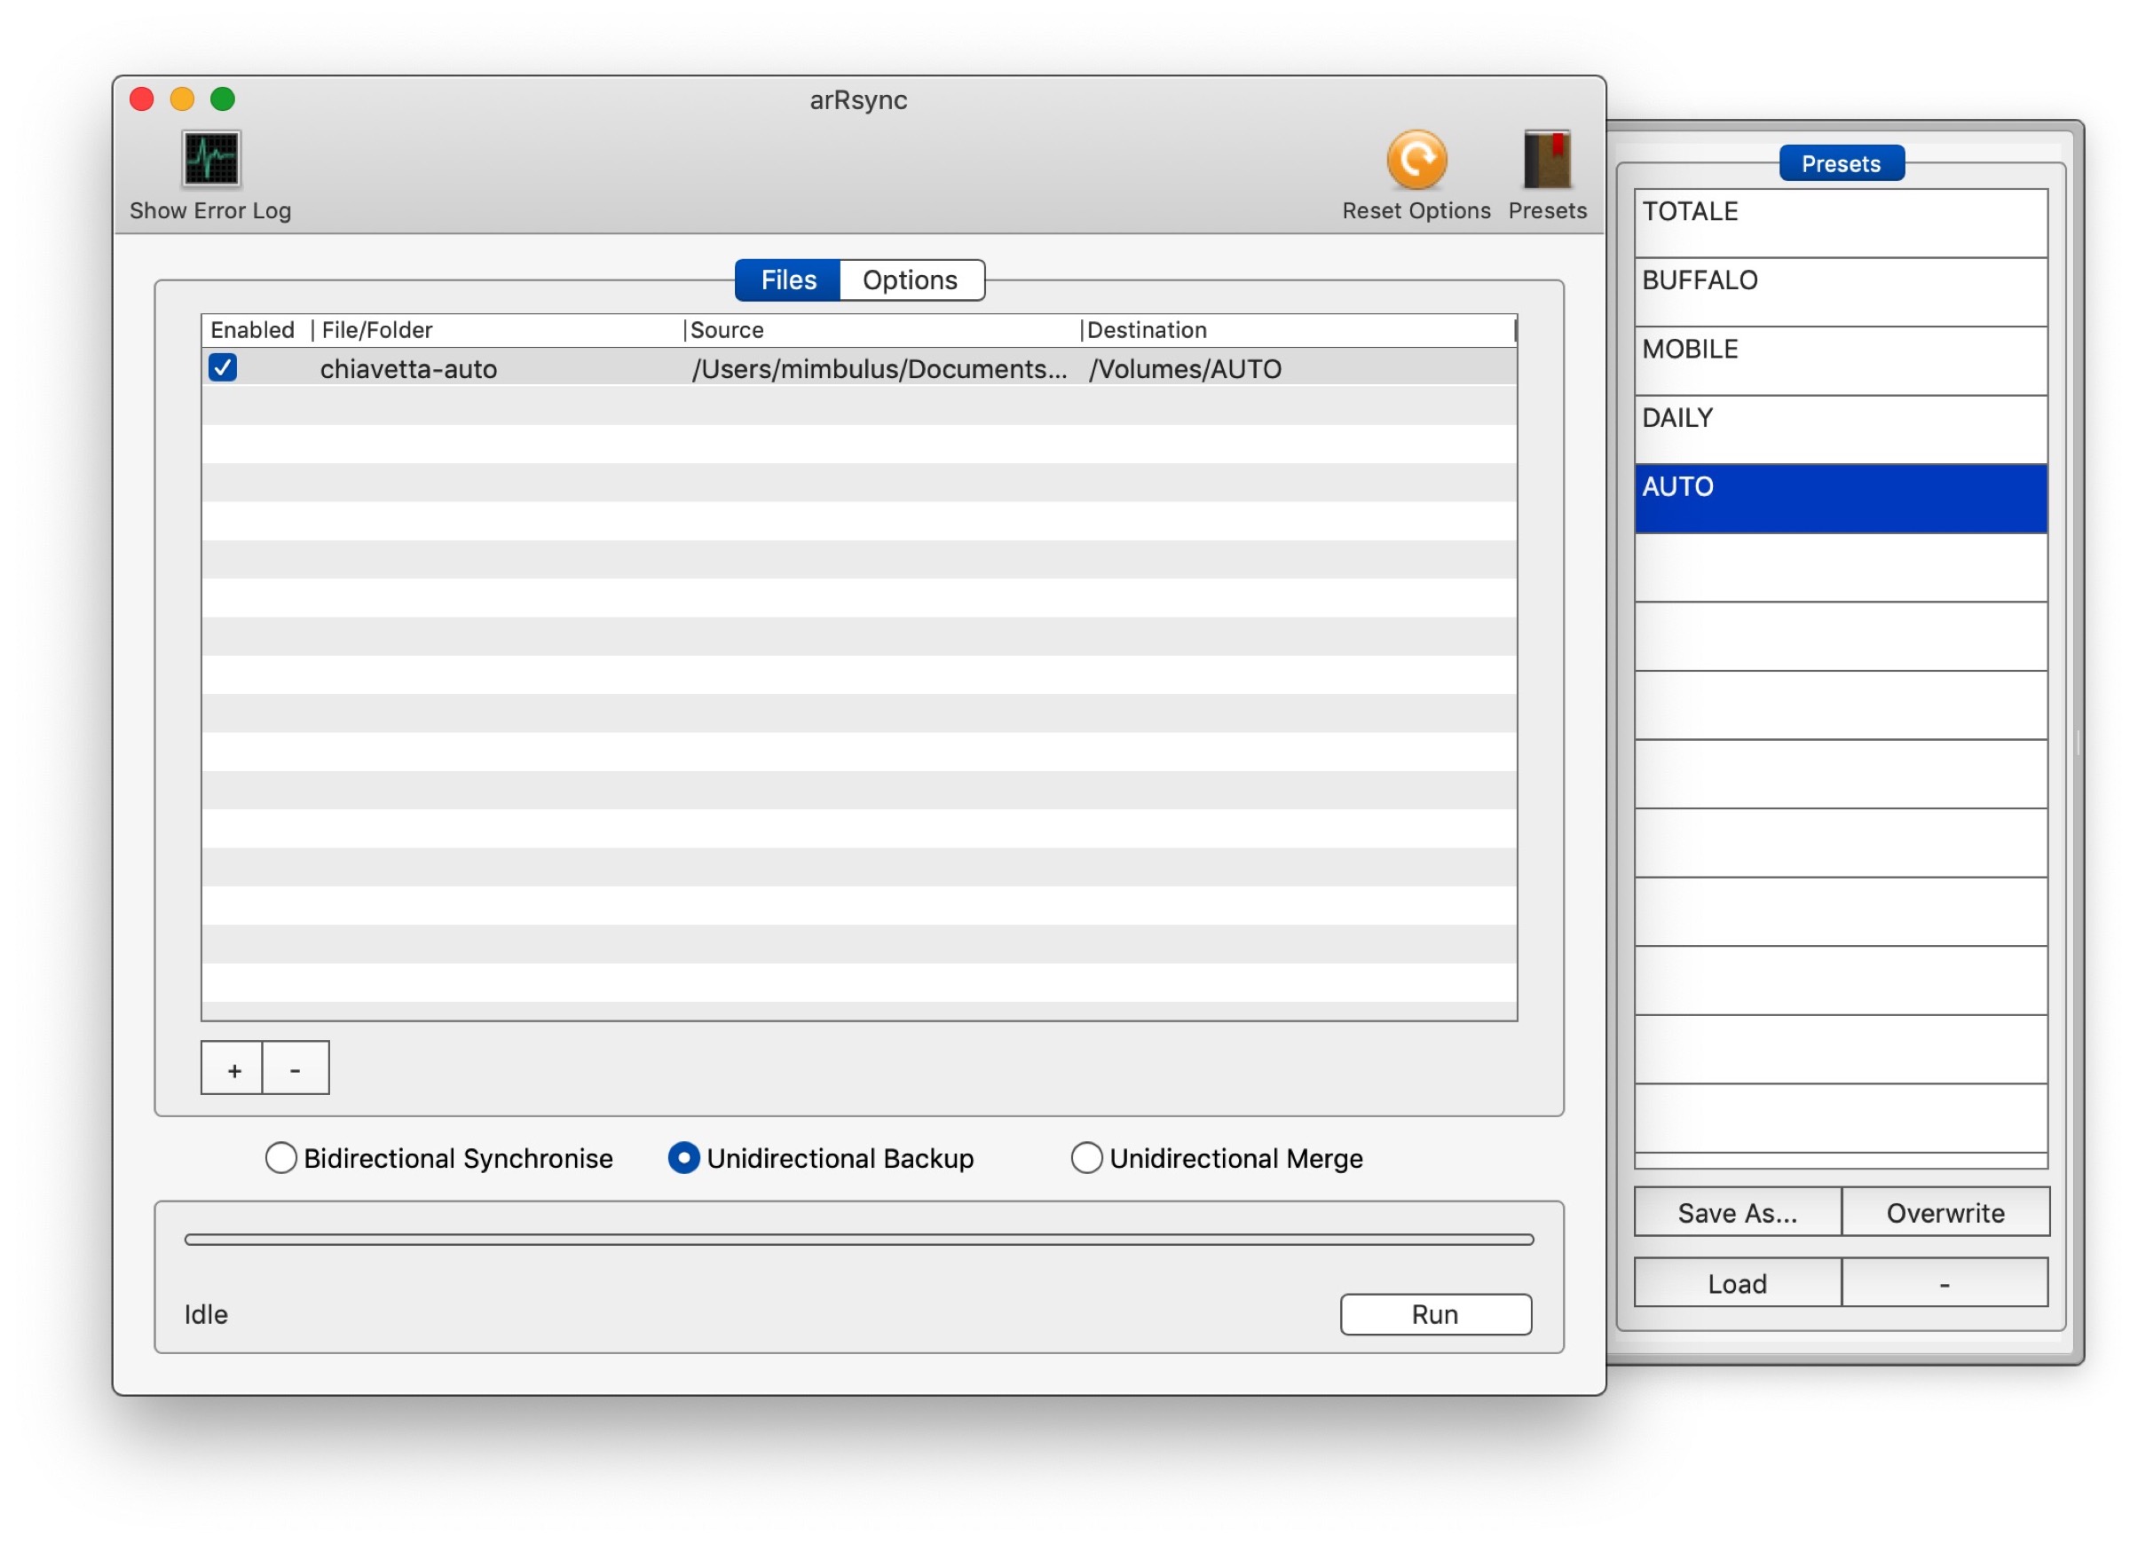Screen dimensions: 2130x1544
Task: Select Unidirectional Merge radio button
Action: point(1086,1159)
